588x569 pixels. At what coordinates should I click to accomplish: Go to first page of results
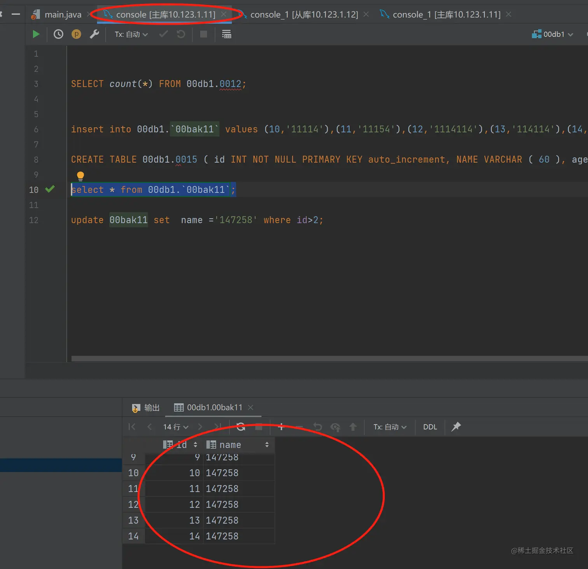132,427
